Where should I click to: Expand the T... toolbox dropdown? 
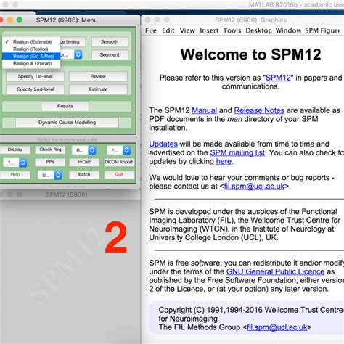point(15,163)
